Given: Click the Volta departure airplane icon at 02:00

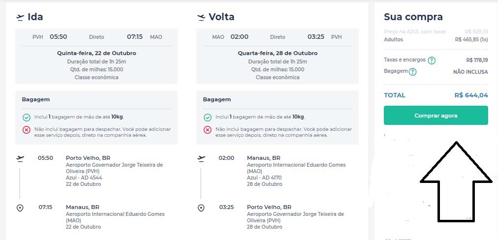Looking at the screenshot, I should point(201,158).
